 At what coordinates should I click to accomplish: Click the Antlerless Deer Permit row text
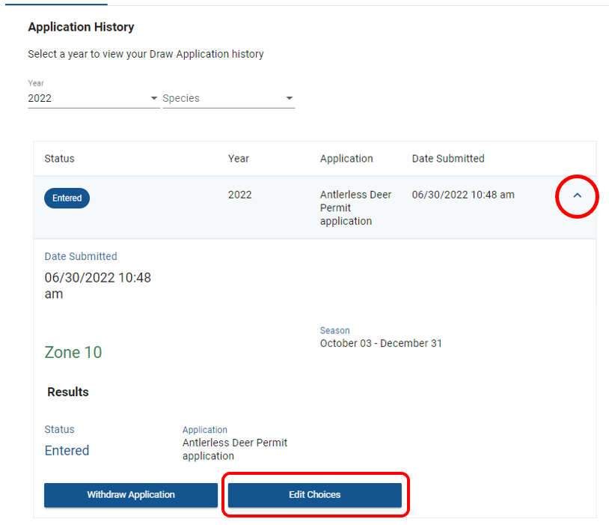(x=355, y=207)
